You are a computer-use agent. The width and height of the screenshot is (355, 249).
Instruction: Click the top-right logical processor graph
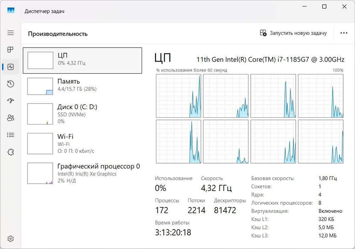(320, 96)
